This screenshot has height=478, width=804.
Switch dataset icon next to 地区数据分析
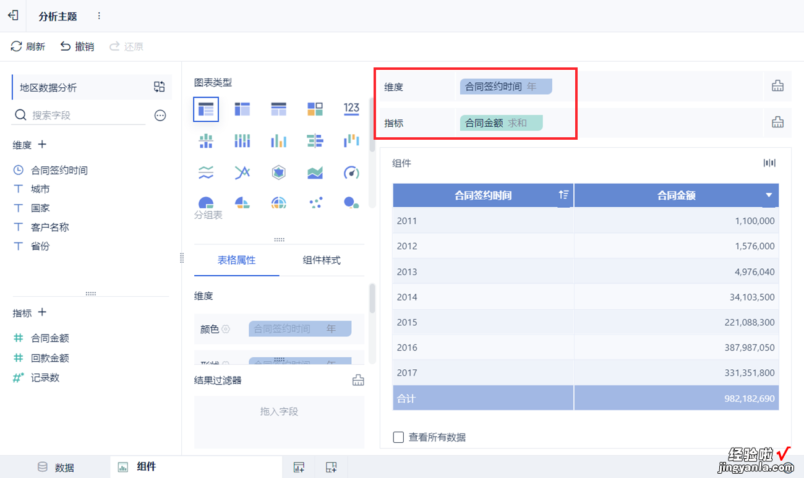pos(159,87)
